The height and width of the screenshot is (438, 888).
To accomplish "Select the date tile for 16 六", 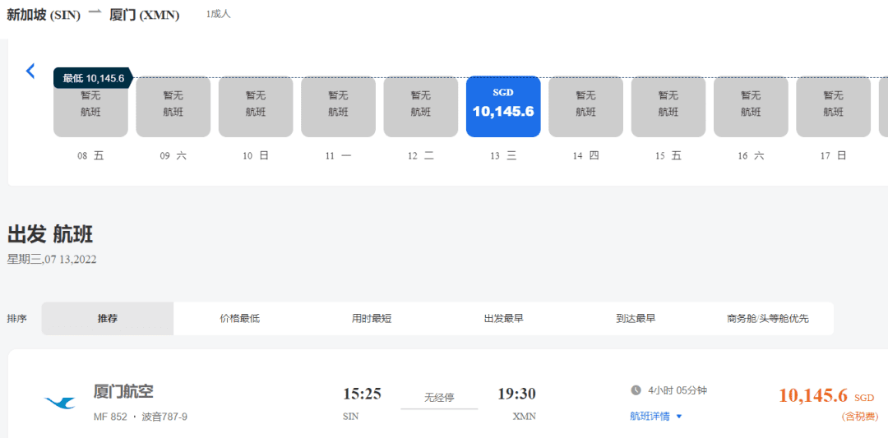I will pyautogui.click(x=751, y=106).
